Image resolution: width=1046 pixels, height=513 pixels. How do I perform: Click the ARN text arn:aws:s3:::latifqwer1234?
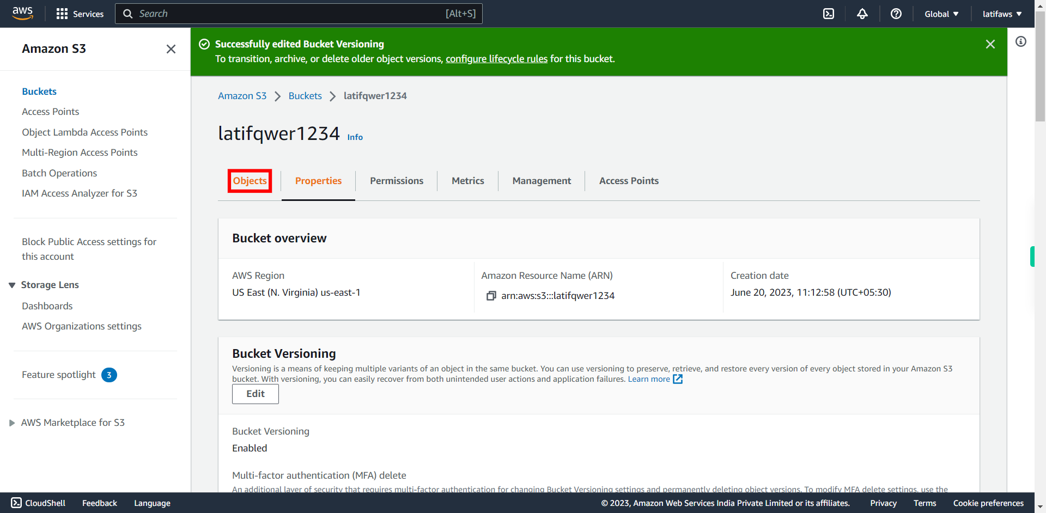click(558, 296)
